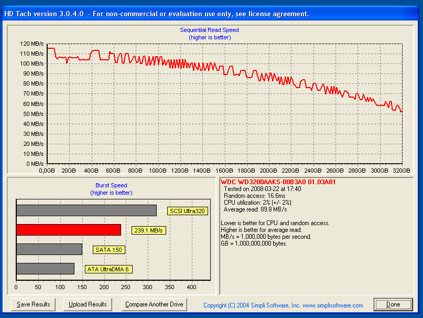Click the HD Tach version title bar
This screenshot has height=318, width=423.
(157, 14)
